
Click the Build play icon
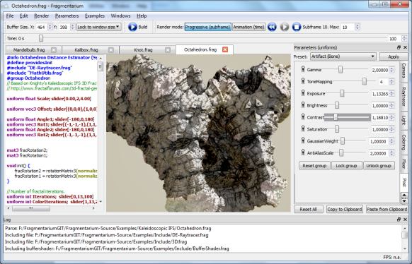pyautogui.click(x=132, y=27)
